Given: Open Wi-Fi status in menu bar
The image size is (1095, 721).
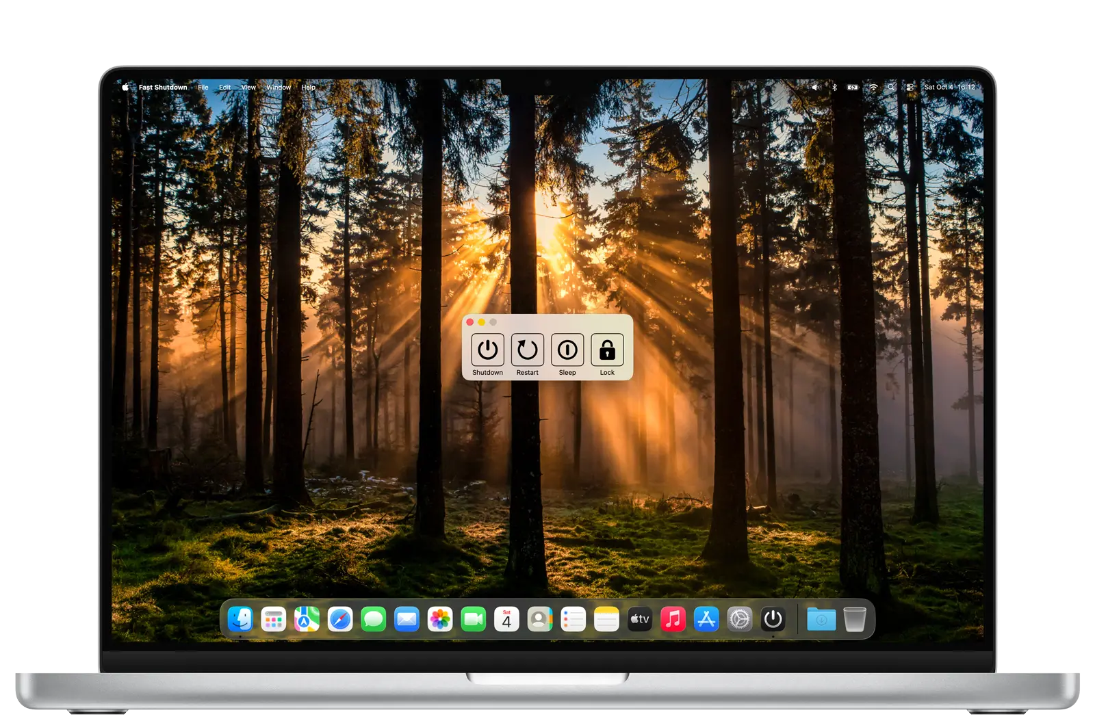Looking at the screenshot, I should point(873,88).
